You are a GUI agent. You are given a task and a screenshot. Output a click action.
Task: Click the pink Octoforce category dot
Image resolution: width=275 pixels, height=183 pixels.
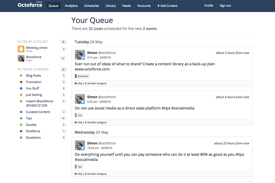21,131
